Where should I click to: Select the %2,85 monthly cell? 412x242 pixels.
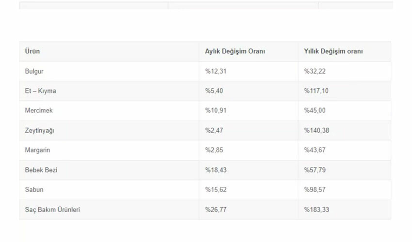[x=214, y=150]
